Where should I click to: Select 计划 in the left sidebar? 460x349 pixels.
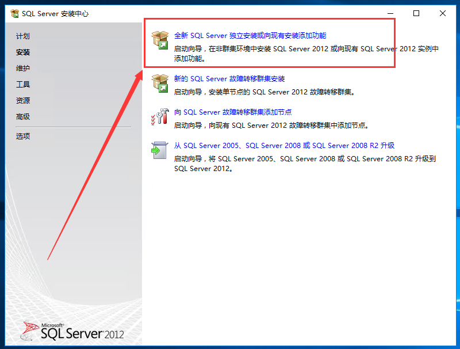tap(23, 36)
